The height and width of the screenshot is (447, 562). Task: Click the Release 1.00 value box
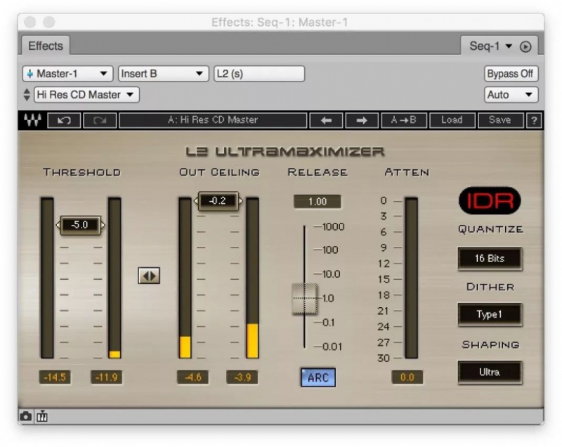pyautogui.click(x=318, y=202)
